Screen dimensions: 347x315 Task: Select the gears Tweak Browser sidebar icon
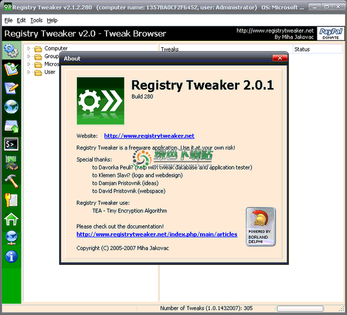pyautogui.click(x=11, y=50)
